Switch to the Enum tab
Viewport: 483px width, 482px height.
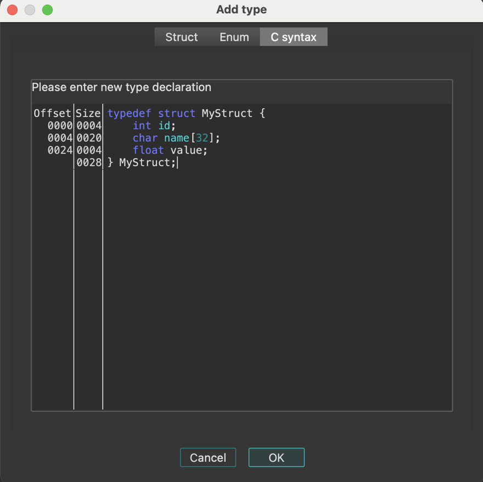pyautogui.click(x=234, y=37)
